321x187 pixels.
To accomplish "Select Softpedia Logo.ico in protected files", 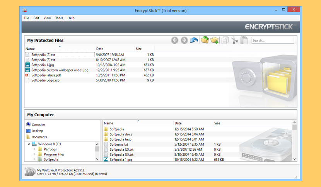I will tap(46, 80).
